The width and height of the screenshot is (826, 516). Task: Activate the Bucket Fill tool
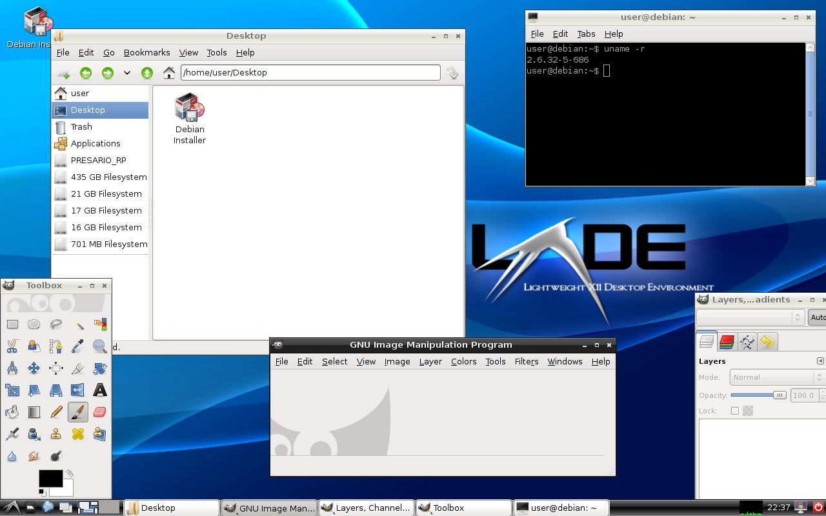point(12,412)
